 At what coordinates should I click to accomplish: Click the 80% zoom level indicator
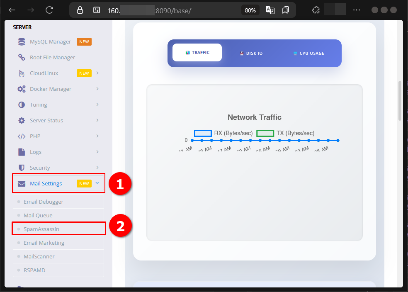tap(250, 10)
